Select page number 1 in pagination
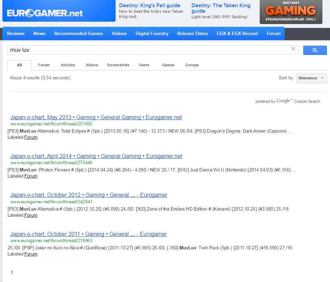The height and width of the screenshot is (282, 330). click(12, 273)
